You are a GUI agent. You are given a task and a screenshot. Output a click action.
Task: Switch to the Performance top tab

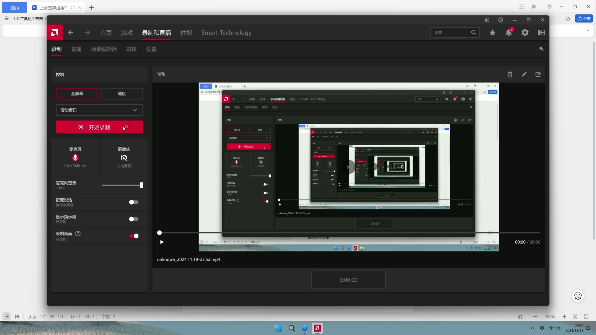tap(186, 33)
